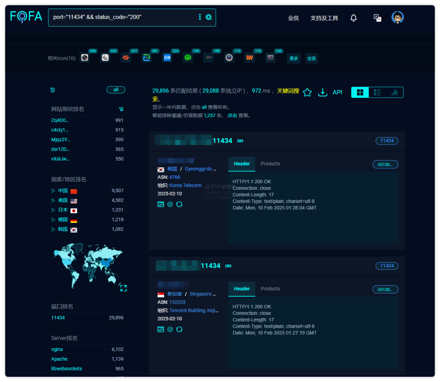Click the search magnifier icon in query box

(x=209, y=17)
